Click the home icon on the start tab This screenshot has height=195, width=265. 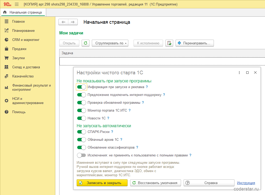click(5, 12)
